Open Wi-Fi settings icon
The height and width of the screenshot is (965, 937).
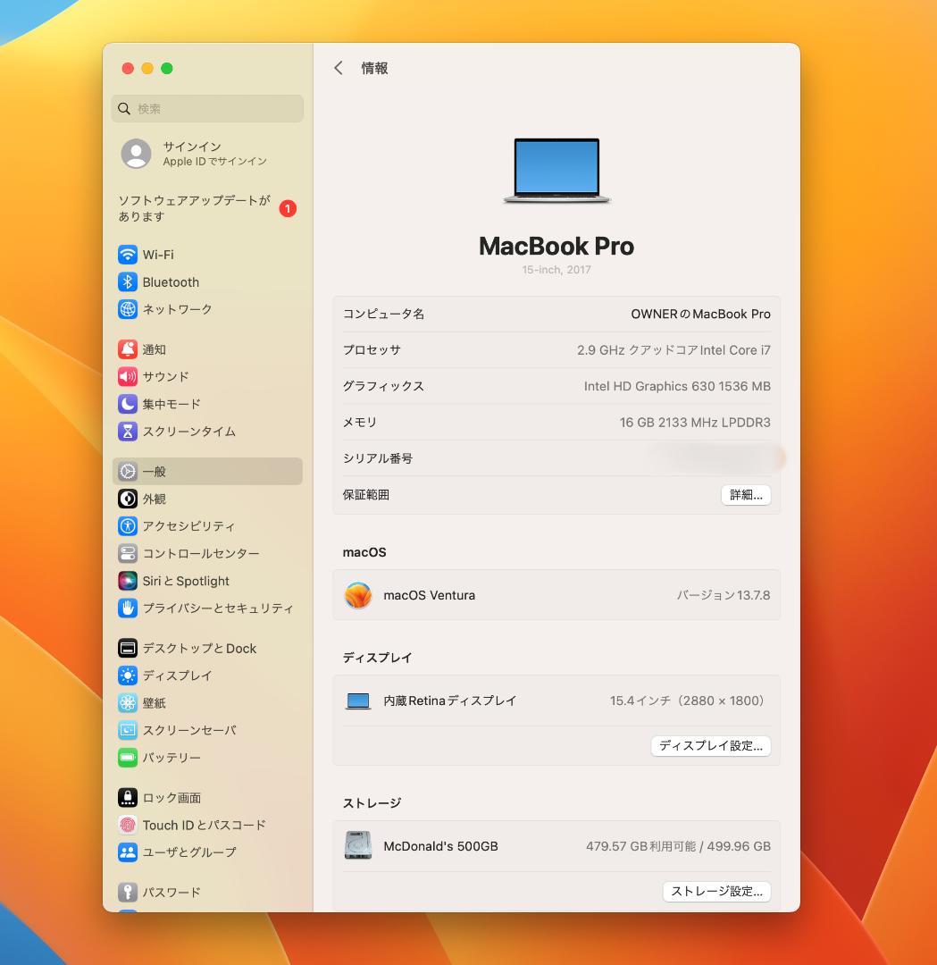click(x=128, y=254)
